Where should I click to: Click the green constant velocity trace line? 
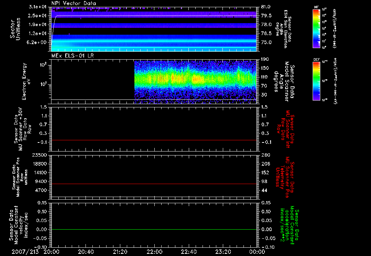click(154, 230)
